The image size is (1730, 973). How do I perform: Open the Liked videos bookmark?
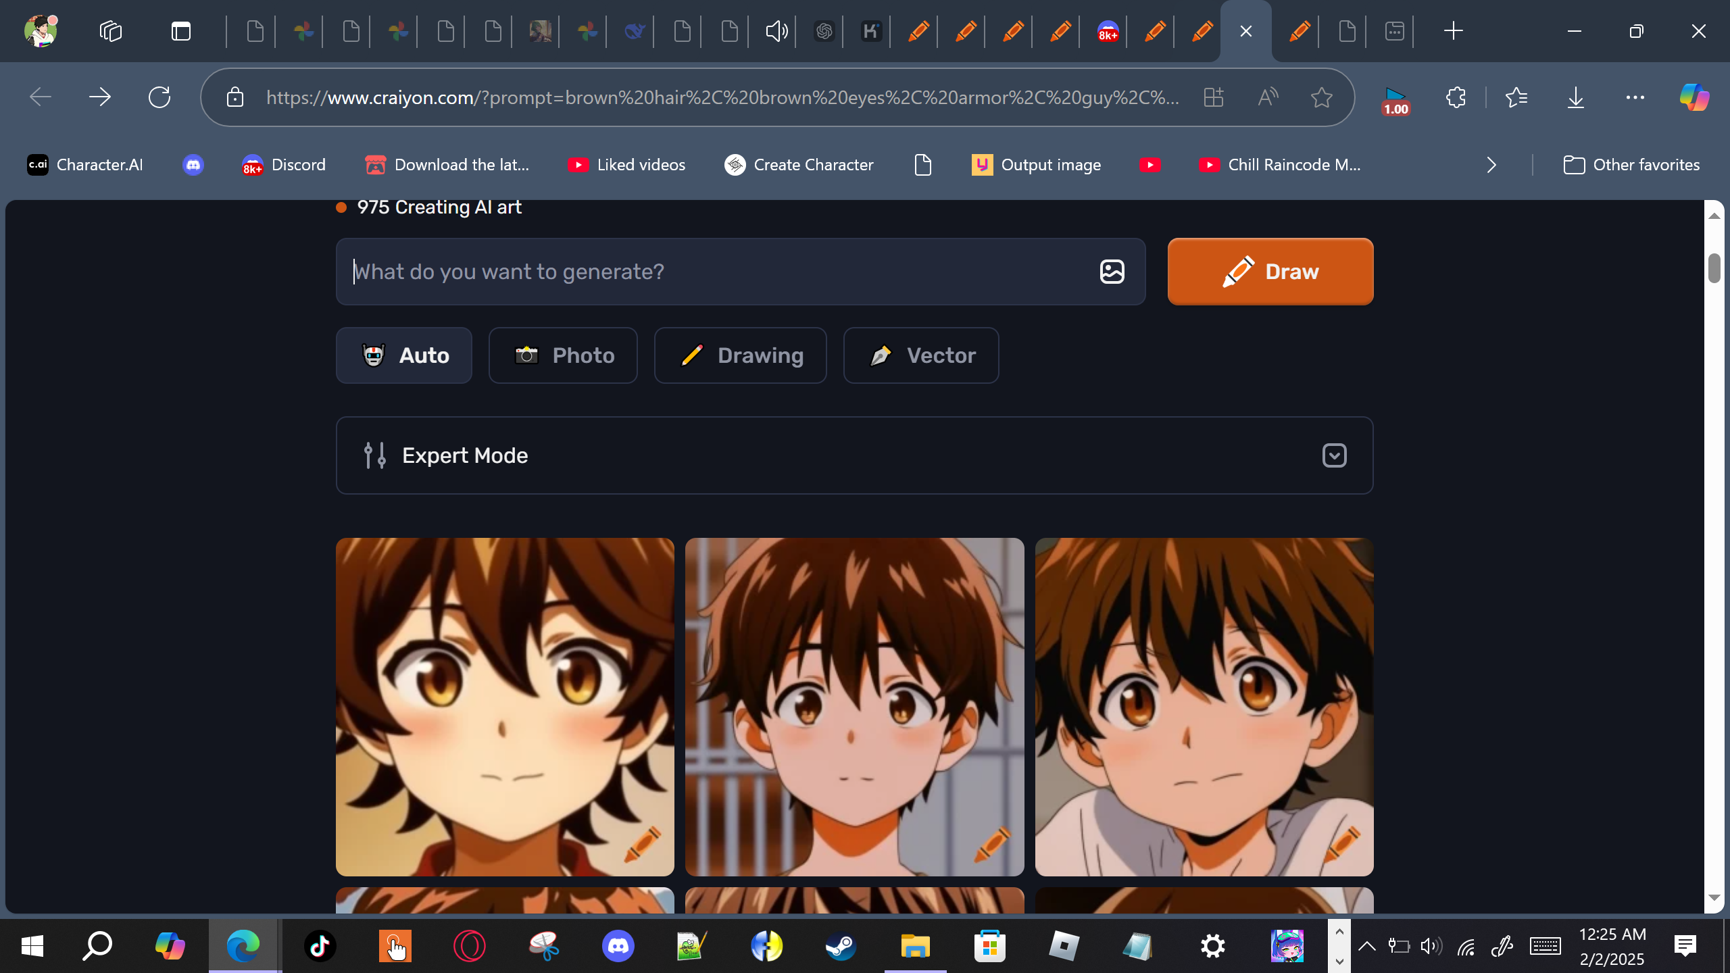(626, 165)
